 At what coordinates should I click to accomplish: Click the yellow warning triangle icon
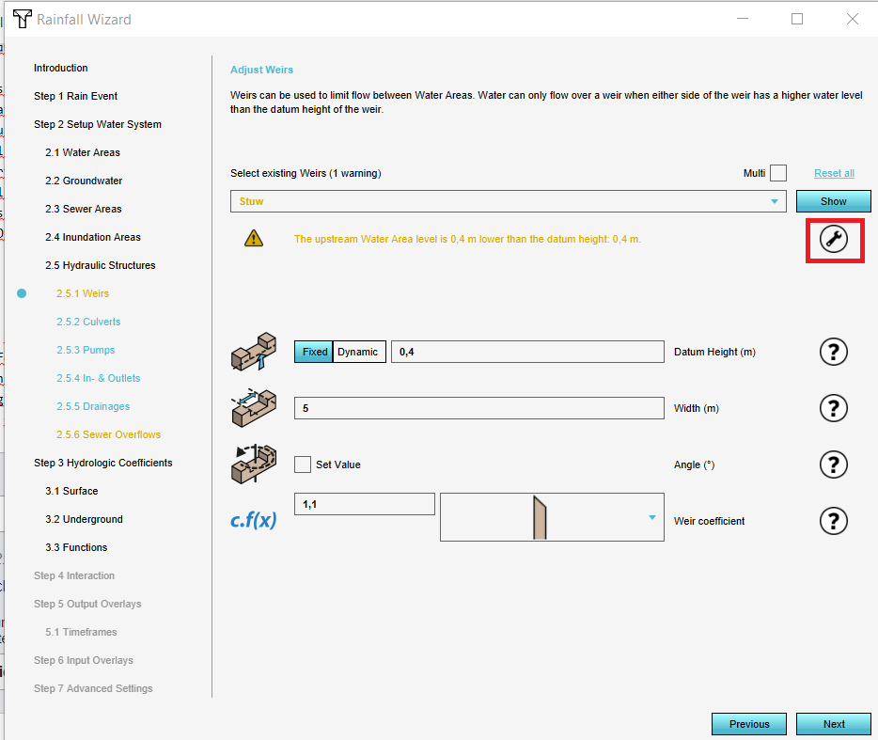(x=254, y=239)
